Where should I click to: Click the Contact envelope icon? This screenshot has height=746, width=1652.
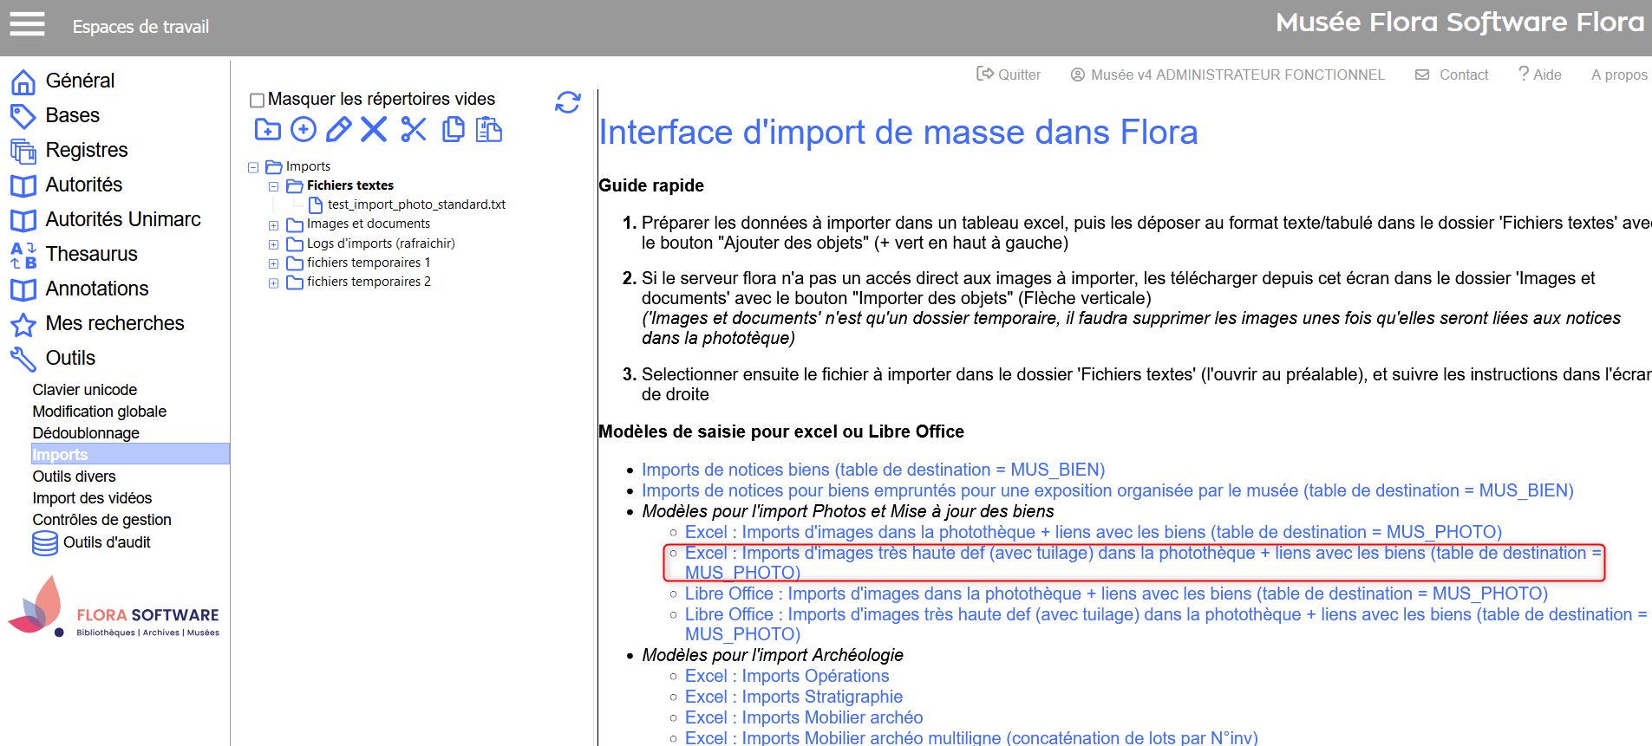point(1422,75)
